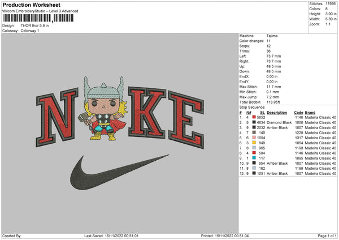The height and width of the screenshot is (240, 339).
Task: Select the black Nike swoosh embroidery
Action: pos(119,172)
